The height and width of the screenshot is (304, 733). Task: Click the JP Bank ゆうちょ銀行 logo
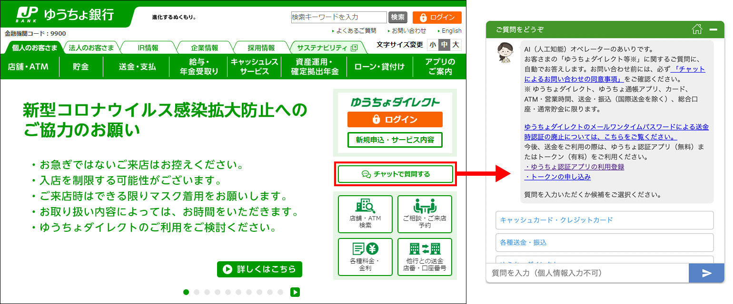tap(64, 15)
